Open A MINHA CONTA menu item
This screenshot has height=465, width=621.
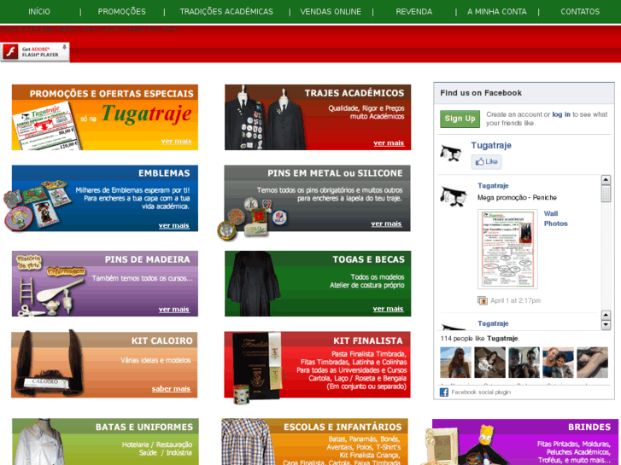[x=496, y=11]
